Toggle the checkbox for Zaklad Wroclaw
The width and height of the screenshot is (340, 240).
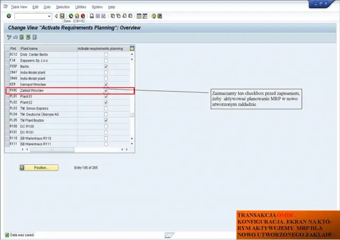(x=106, y=91)
